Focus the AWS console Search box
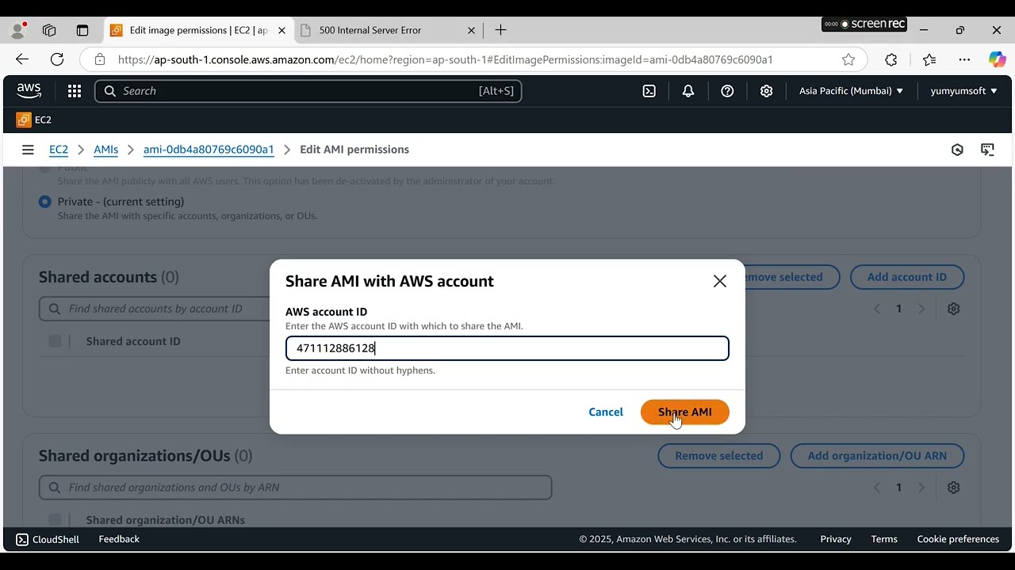Screen dimensions: 1015x570 [308, 91]
